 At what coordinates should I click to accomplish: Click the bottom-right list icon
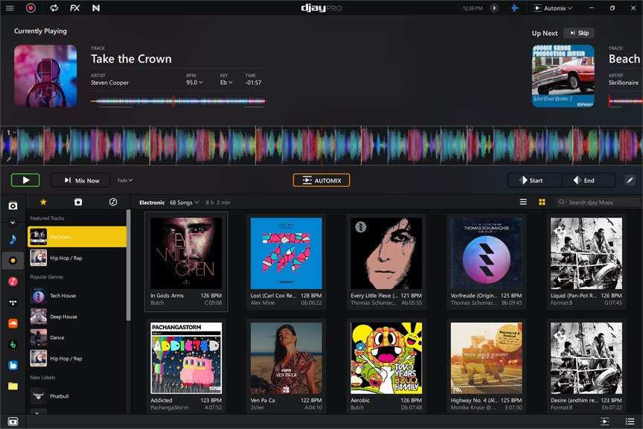pos(630,422)
